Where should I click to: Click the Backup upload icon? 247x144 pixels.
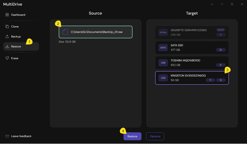(7, 36)
